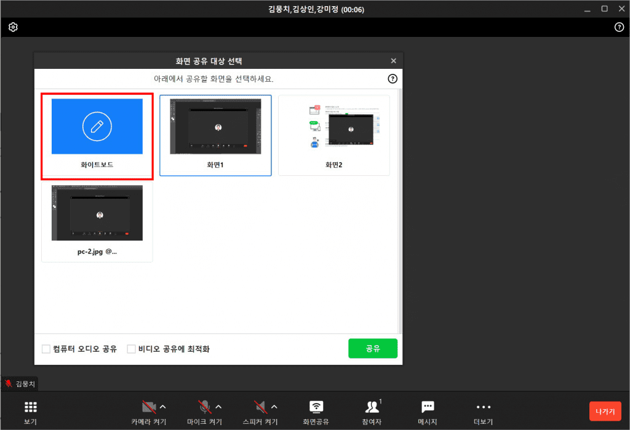Click the green 공유 share button
This screenshot has width=630, height=430.
click(x=372, y=348)
